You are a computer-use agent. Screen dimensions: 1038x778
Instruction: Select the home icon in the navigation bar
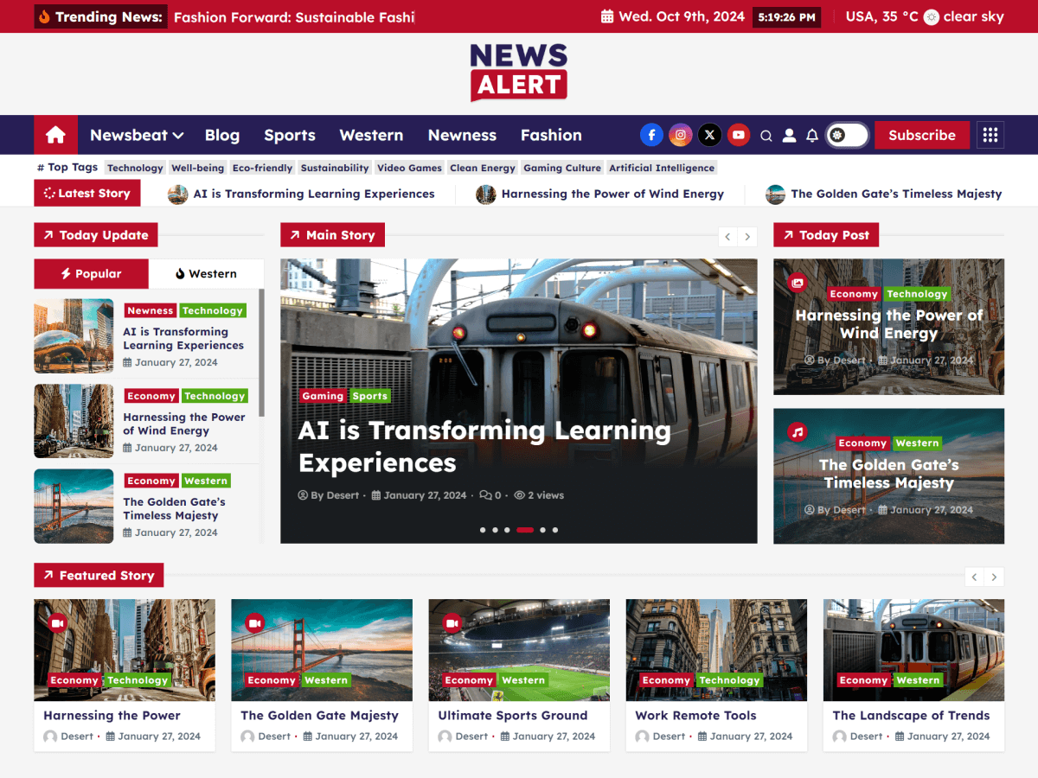tap(55, 135)
